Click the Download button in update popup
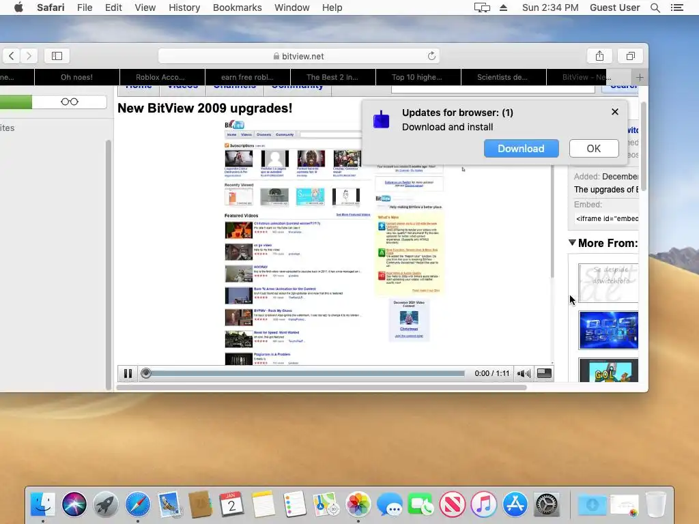The height and width of the screenshot is (524, 699). [521, 148]
